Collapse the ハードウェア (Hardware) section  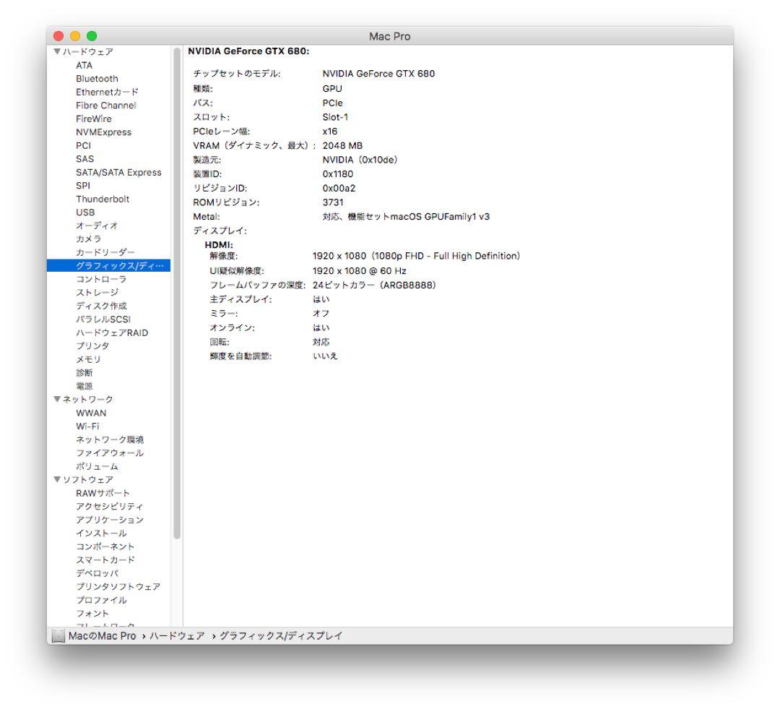pyautogui.click(x=56, y=51)
